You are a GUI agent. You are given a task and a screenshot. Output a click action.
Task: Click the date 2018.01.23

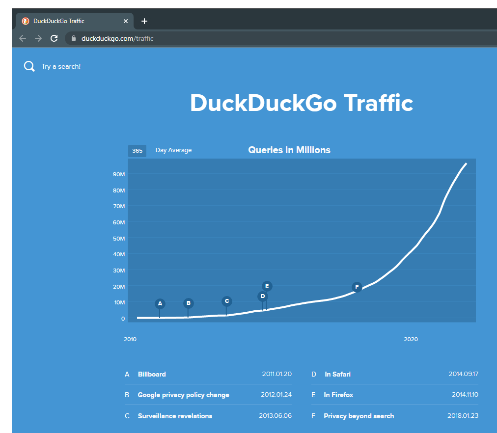[x=463, y=416]
